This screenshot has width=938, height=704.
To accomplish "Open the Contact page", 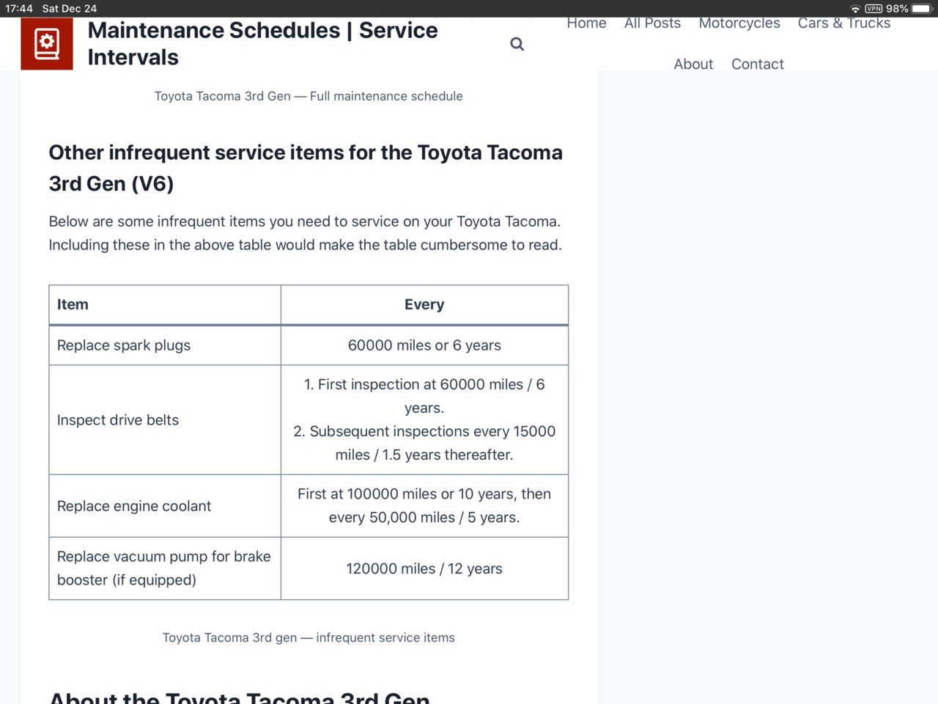I will coord(758,64).
